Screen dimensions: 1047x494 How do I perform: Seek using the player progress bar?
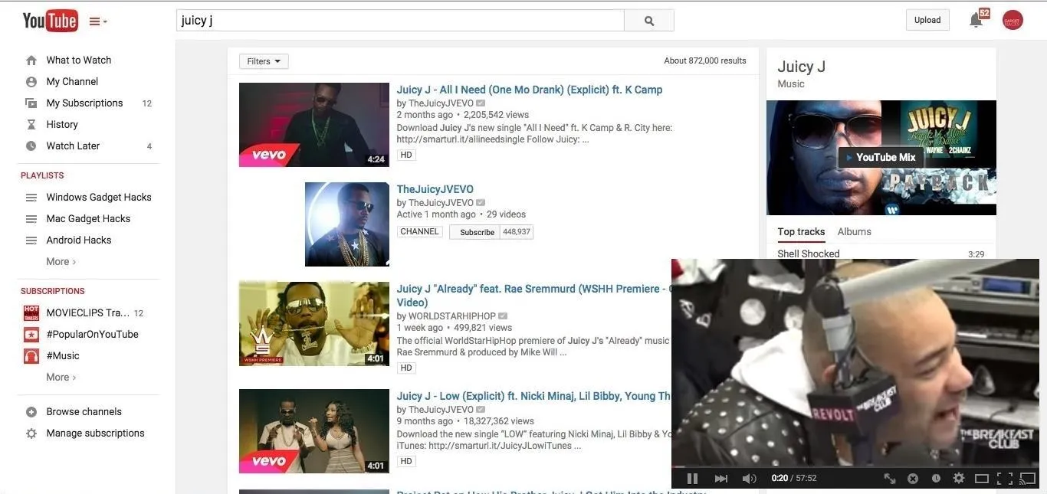pyautogui.click(x=855, y=466)
